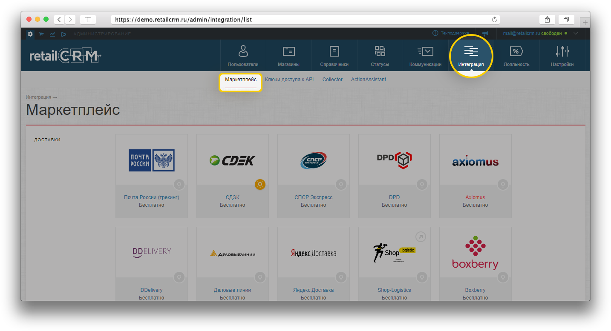Reload the page with the refresh icon
The image size is (611, 331).
pos(494,20)
